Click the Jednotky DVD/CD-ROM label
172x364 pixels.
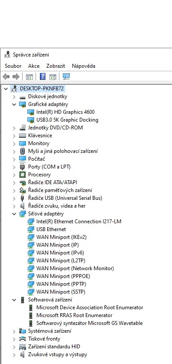(55, 128)
